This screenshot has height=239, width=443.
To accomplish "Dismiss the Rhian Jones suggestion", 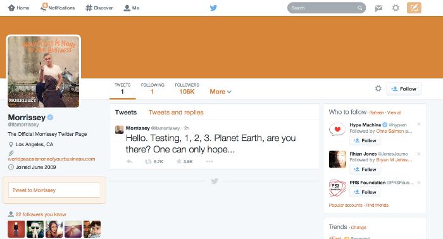I will (x=419, y=154).
